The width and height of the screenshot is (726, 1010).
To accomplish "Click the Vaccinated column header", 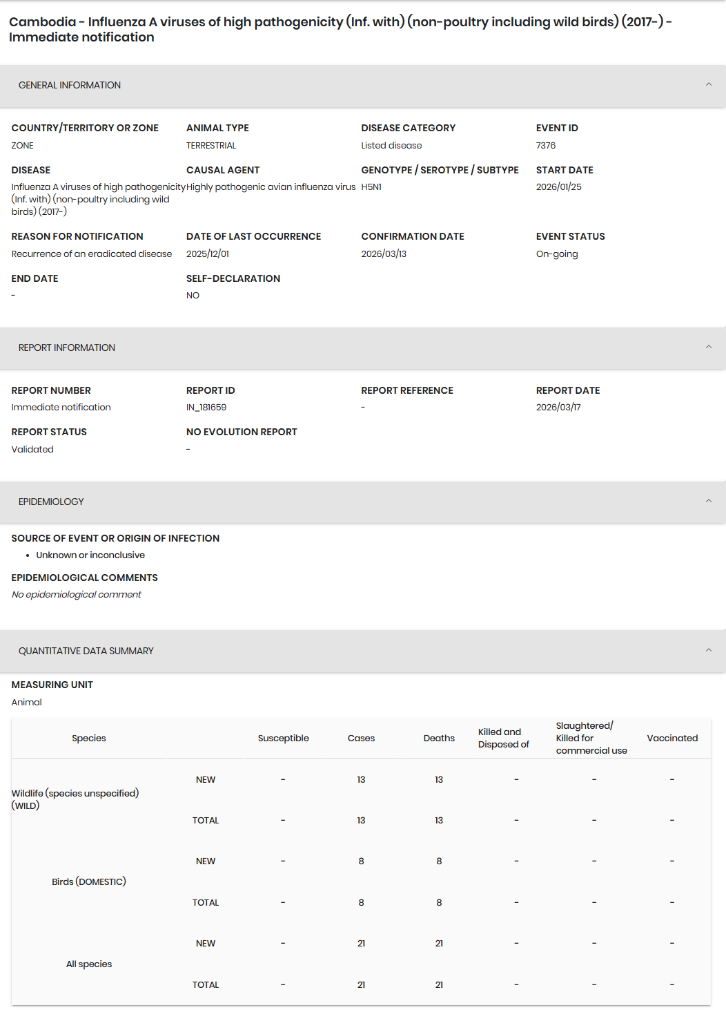I will (672, 738).
